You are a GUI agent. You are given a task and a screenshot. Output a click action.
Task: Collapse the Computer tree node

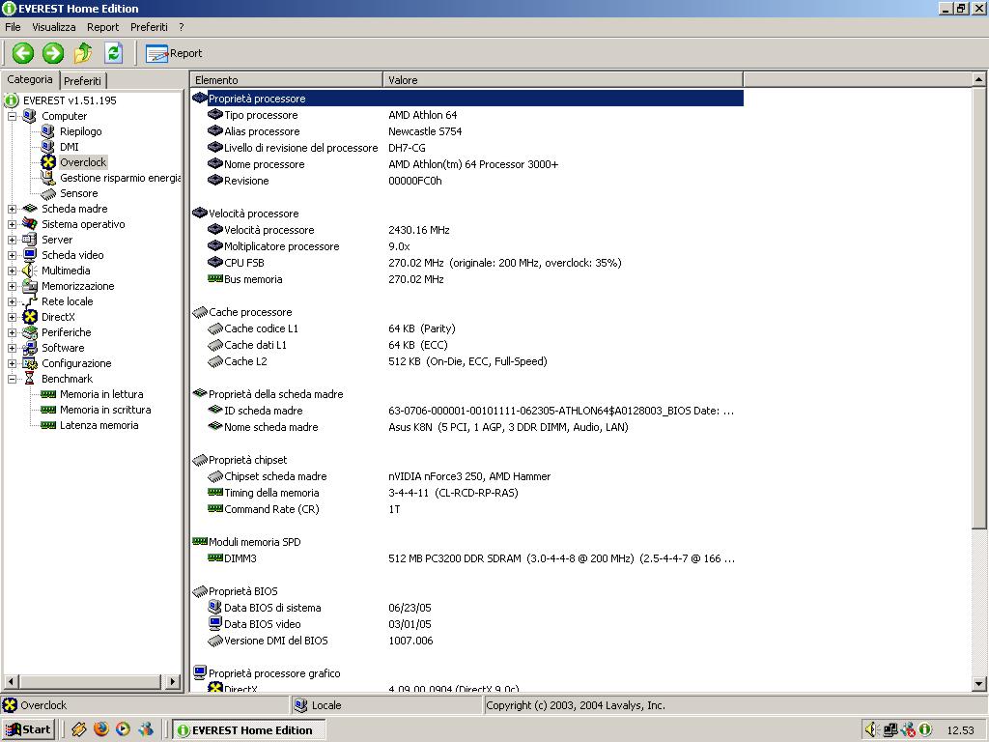pyautogui.click(x=12, y=116)
